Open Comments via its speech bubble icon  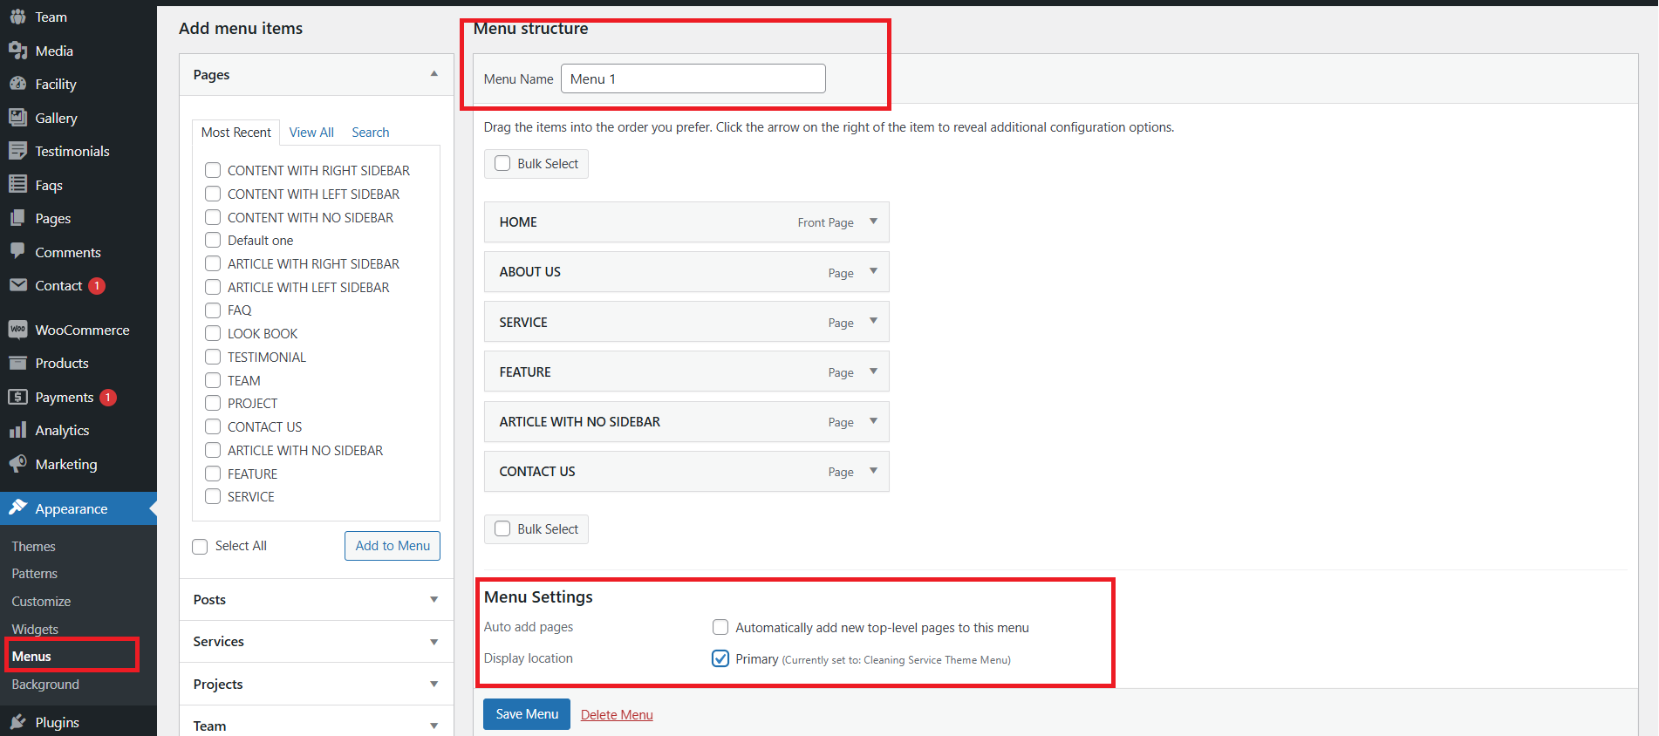[17, 251]
